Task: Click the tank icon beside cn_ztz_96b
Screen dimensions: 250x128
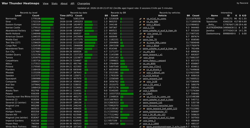Action: point(140,22)
